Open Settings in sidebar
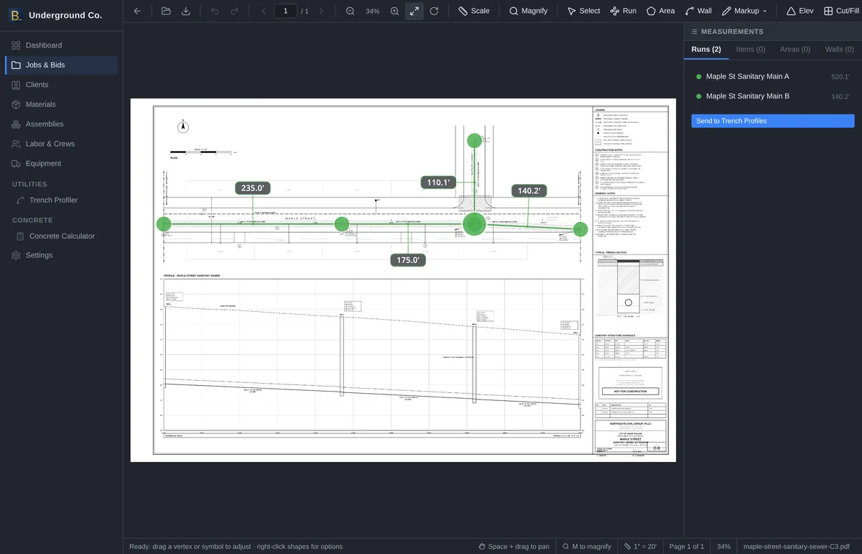 pyautogui.click(x=61, y=255)
